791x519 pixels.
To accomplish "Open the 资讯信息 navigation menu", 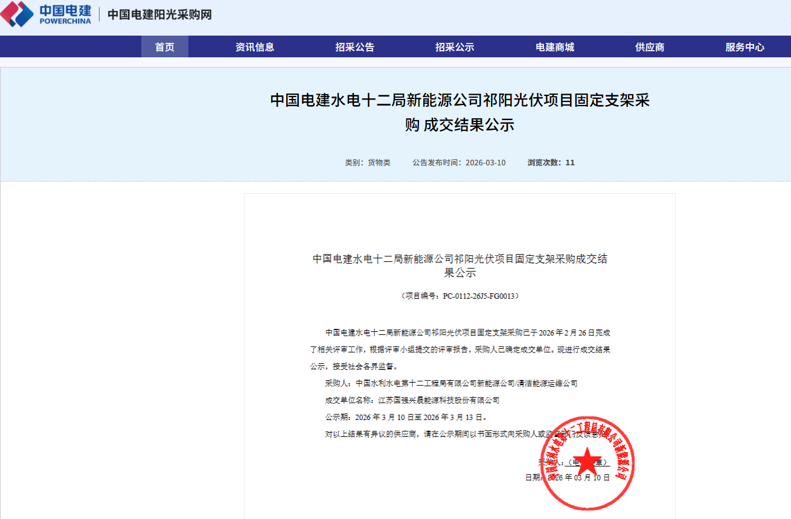I will click(x=255, y=47).
